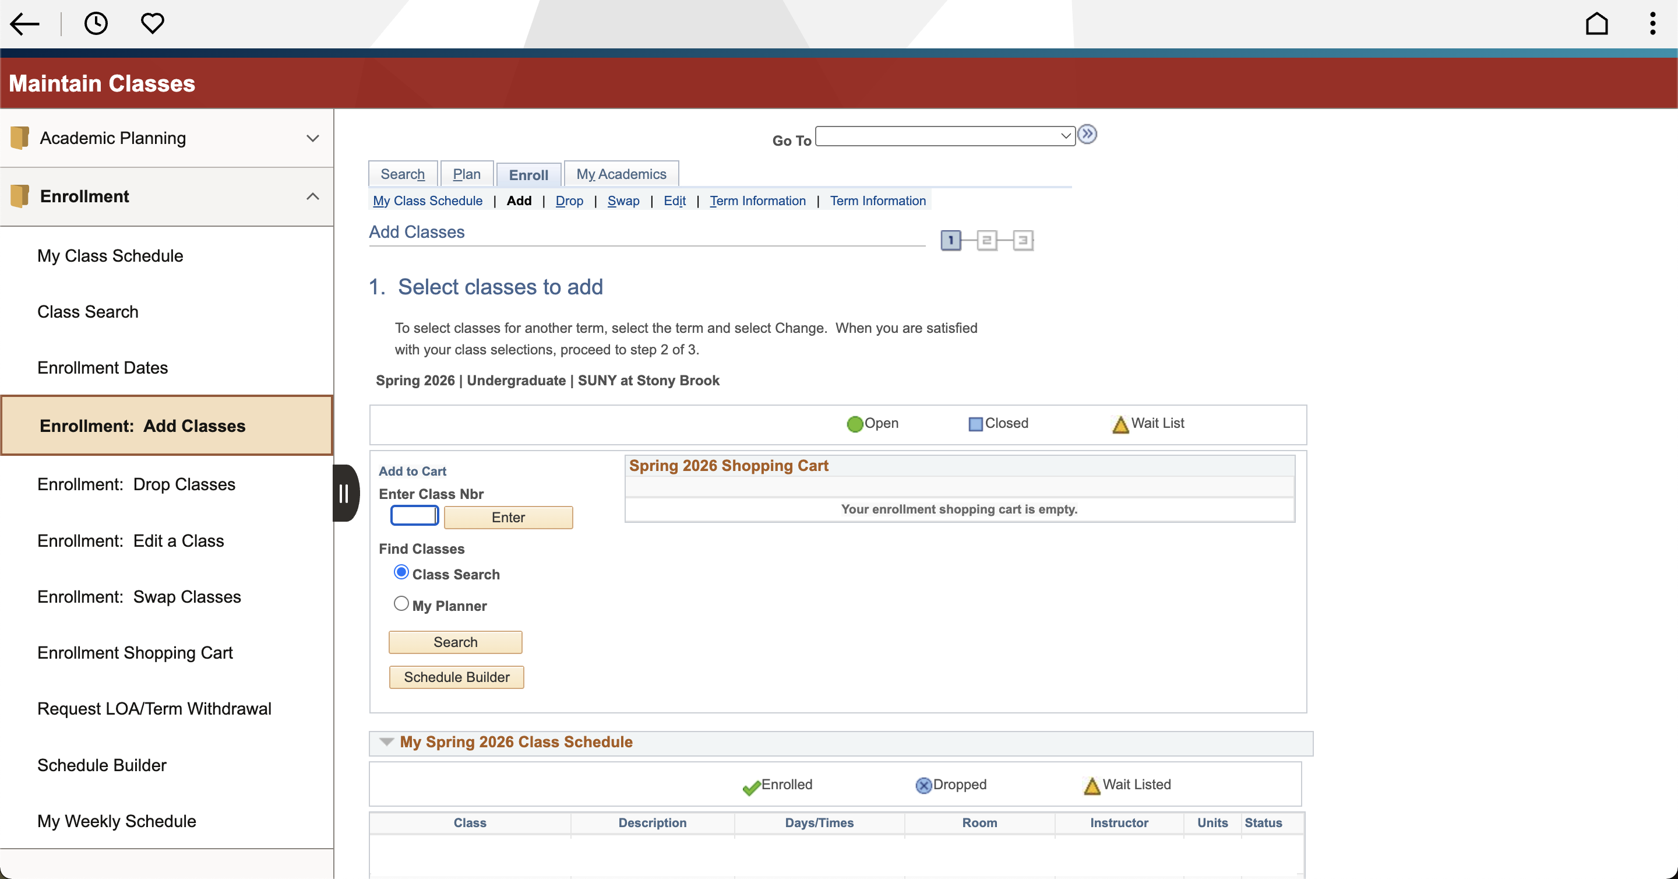The height and width of the screenshot is (879, 1678).
Task: Collapse the Enrollment section chevron
Action: pyautogui.click(x=313, y=196)
